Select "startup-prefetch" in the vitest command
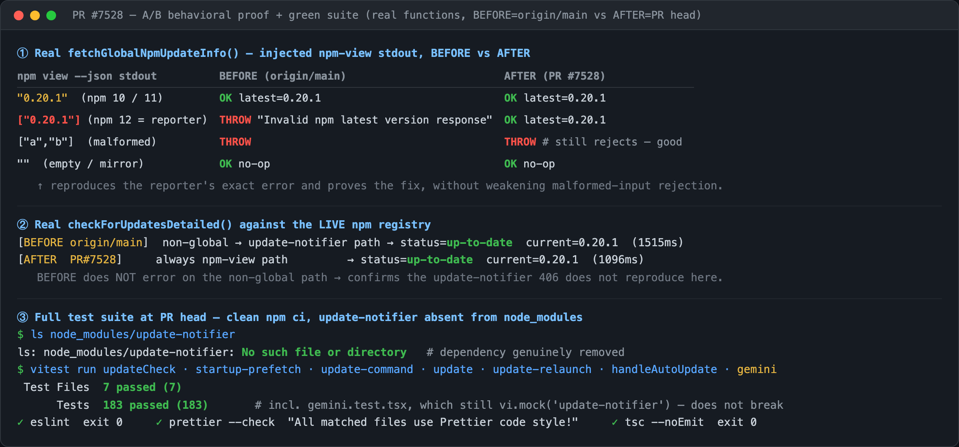This screenshot has height=447, width=959. tap(248, 369)
